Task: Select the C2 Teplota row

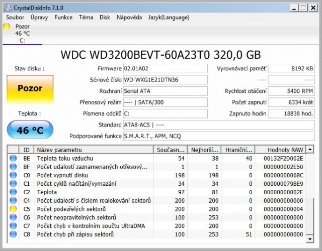Action: click(156, 192)
